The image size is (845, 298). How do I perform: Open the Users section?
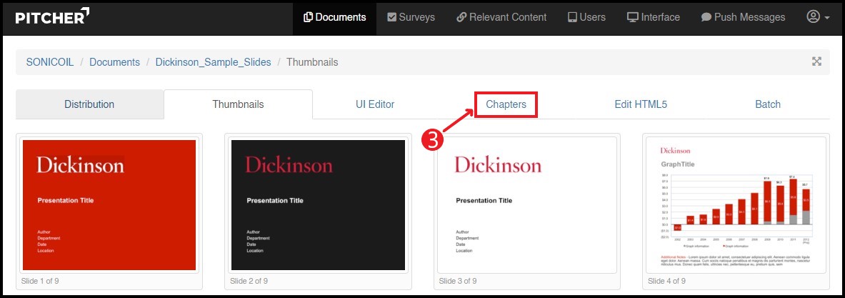pyautogui.click(x=586, y=17)
